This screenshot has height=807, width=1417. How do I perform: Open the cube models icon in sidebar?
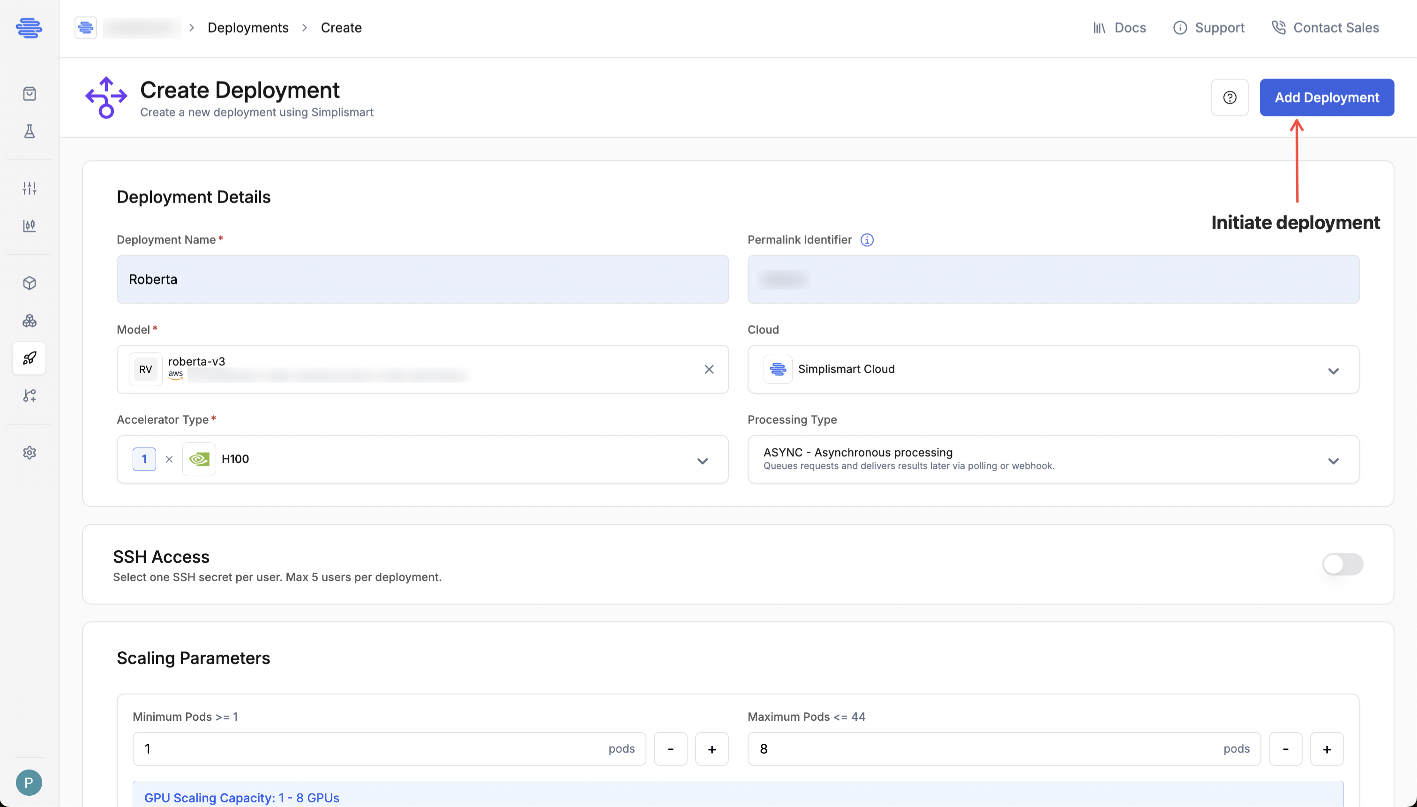(x=30, y=283)
